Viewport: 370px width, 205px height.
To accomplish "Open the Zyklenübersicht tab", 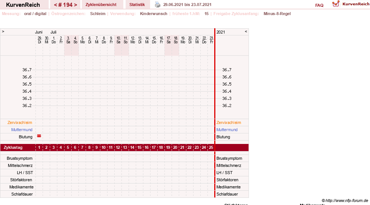I will 101,5.
